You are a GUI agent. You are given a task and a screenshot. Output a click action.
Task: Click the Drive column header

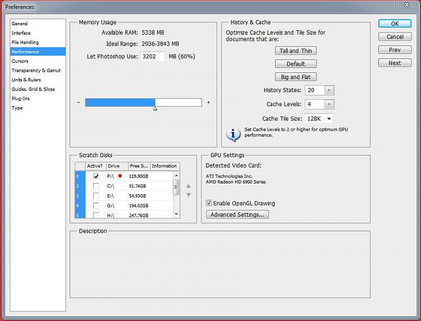pos(117,166)
